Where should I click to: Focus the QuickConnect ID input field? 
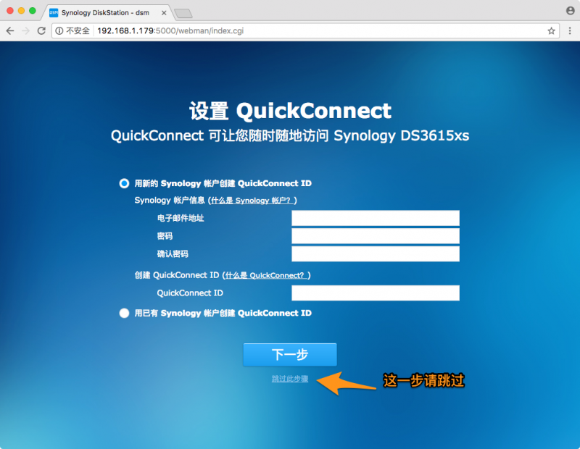coord(376,293)
